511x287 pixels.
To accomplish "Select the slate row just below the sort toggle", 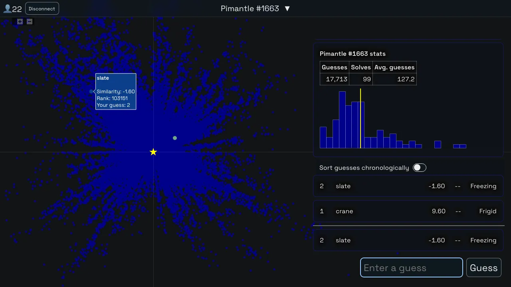I will pos(408,186).
